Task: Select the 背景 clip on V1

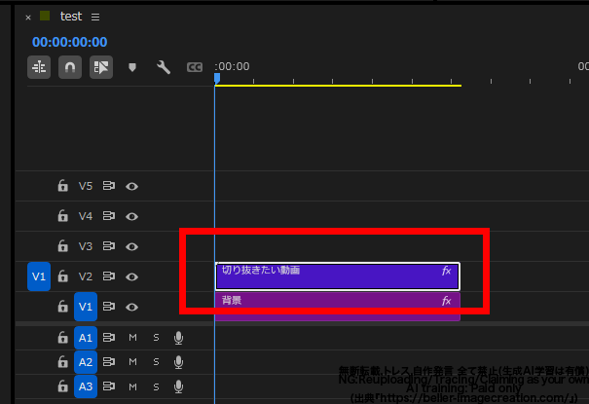Action: [337, 307]
